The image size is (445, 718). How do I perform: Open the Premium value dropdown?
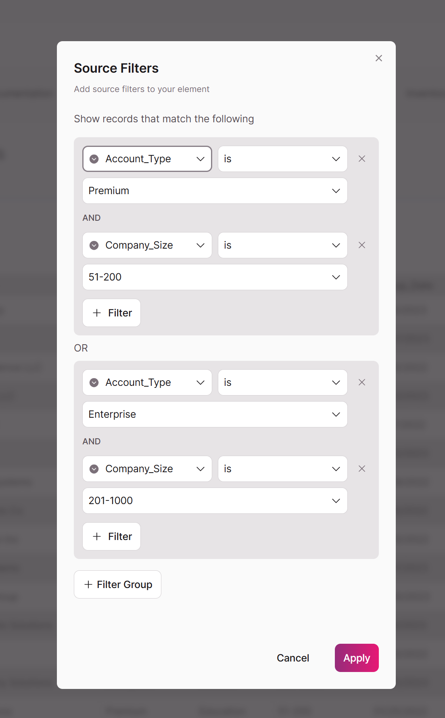pyautogui.click(x=215, y=190)
